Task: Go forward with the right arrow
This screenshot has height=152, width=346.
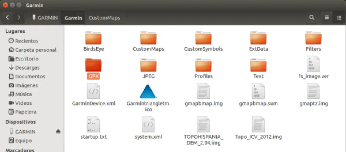Action: [x=19, y=18]
